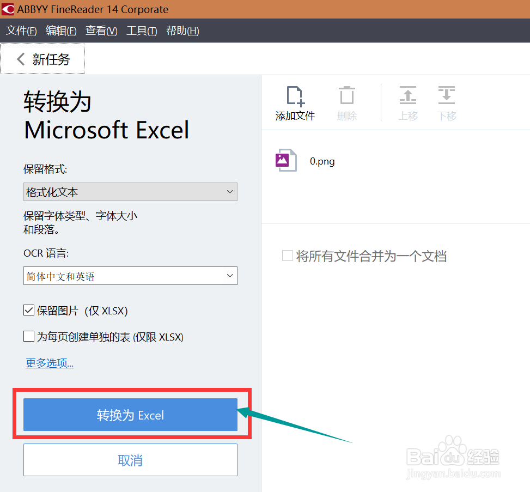Open the 文件 menu
The width and height of the screenshot is (530, 492).
click(x=21, y=31)
